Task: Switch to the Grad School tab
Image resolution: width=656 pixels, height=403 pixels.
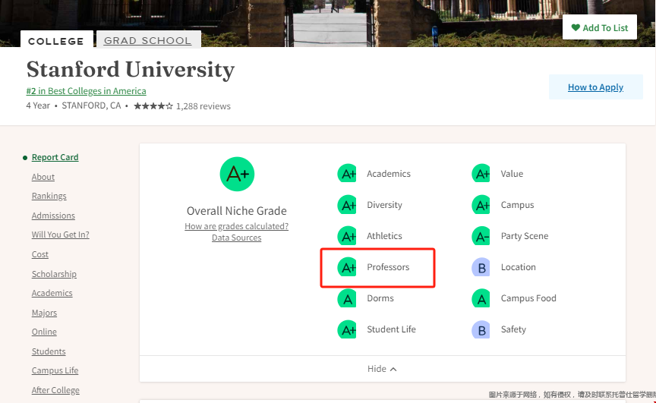Action: pos(148,40)
